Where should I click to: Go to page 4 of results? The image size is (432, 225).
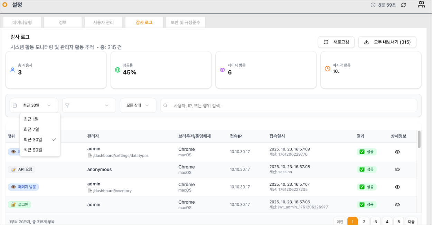[x=387, y=222]
